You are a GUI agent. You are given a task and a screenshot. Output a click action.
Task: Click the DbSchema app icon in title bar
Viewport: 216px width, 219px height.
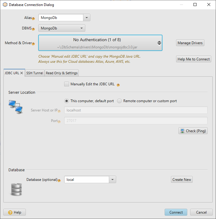pyautogui.click(x=5, y=5)
